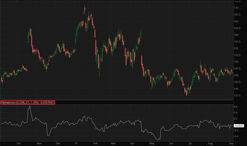The height and width of the screenshot is (146, 247).
Task: Click the 0.6 label on indicator axis
Action: pyautogui.click(x=235, y=107)
